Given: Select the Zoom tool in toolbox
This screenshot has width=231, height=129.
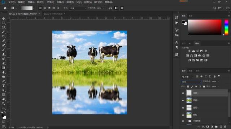Looking at the screenshot, I should coord(3,104).
